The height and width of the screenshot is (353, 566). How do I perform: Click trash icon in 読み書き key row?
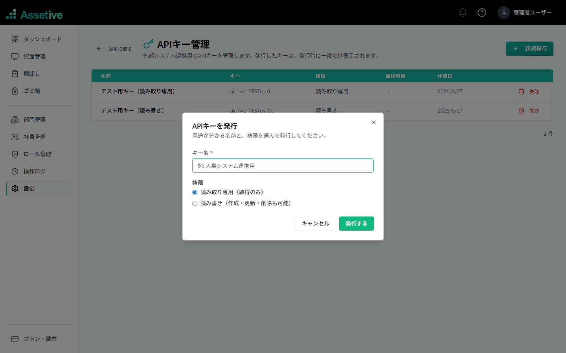click(522, 111)
